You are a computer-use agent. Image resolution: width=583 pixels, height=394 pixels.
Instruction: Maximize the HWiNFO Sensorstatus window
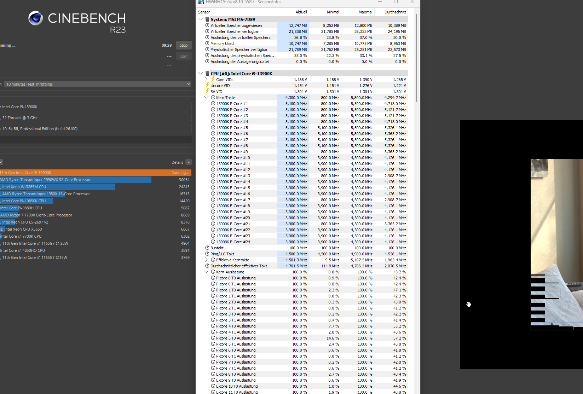coord(396,2)
